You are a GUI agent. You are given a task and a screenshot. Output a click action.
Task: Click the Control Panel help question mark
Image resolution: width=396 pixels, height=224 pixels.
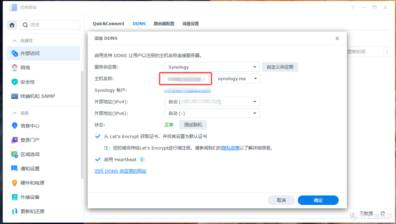[353, 8]
